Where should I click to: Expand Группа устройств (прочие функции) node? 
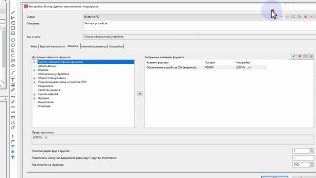[x=34, y=62]
